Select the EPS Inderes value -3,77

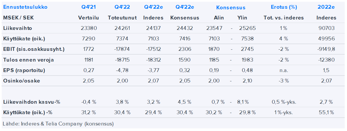click(153, 70)
